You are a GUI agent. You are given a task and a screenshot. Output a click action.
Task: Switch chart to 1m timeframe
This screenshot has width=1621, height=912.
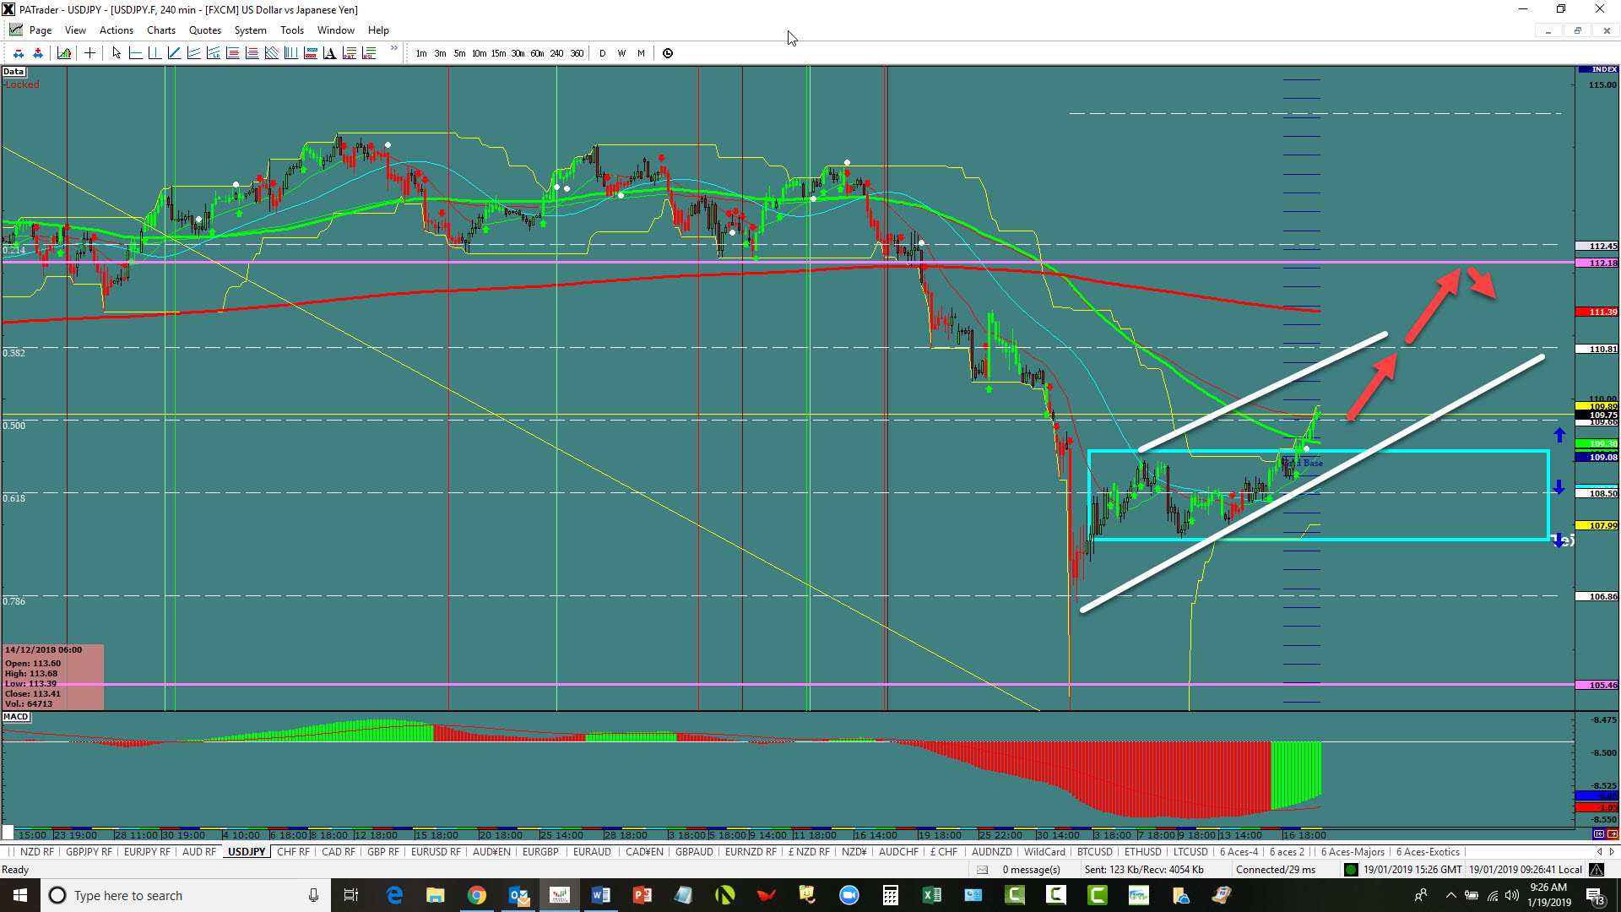pos(421,53)
